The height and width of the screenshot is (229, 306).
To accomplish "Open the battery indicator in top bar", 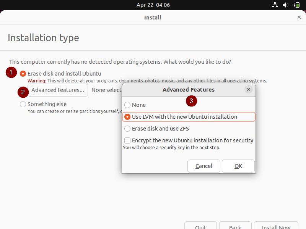I will coord(296,5).
